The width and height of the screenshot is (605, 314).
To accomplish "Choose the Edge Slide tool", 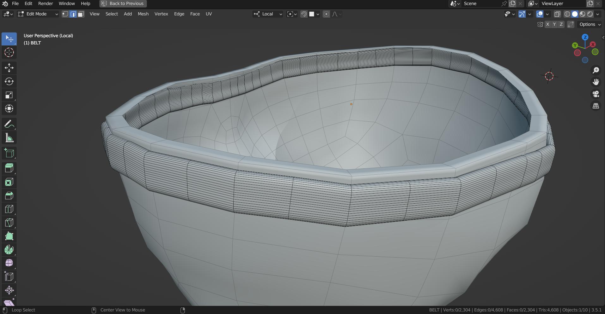I will pos(9,277).
